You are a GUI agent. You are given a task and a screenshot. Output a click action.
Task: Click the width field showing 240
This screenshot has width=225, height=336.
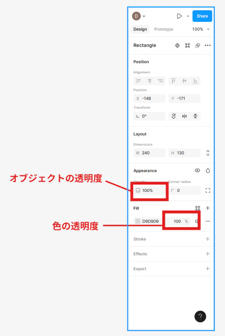tap(149, 153)
